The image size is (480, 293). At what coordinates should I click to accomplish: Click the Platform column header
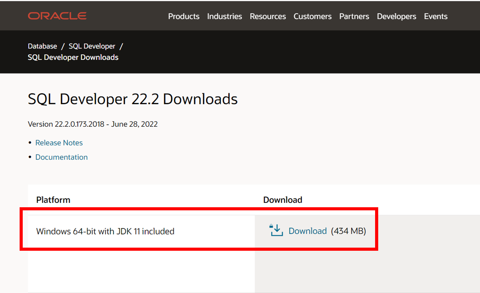point(53,200)
